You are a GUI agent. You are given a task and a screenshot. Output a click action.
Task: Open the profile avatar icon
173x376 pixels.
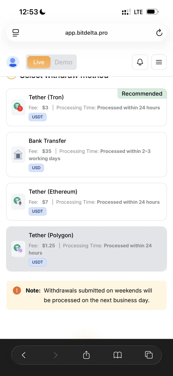pos(13,62)
